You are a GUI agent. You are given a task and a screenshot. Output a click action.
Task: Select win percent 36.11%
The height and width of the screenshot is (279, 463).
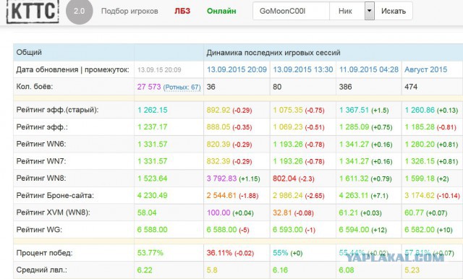point(219,253)
